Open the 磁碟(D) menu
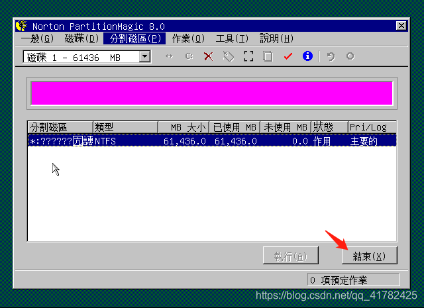 coord(81,38)
